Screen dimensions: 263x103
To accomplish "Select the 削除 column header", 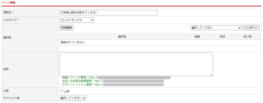I will pyautogui.click(x=222, y=37).
